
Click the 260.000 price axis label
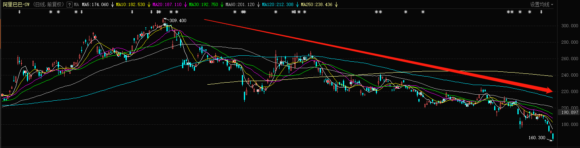pyautogui.click(x=570, y=59)
